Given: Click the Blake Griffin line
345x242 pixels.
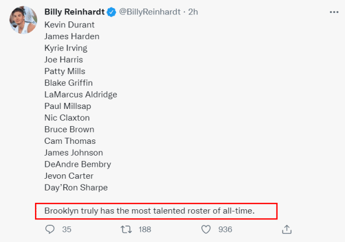Looking at the screenshot, I should point(68,83).
